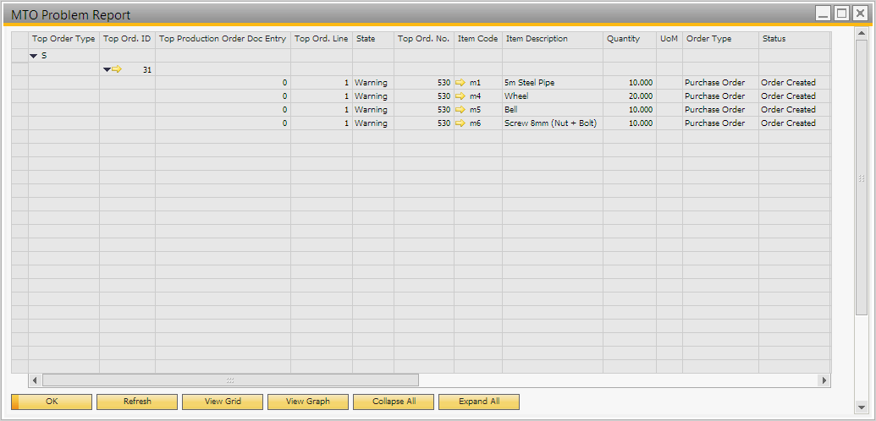Open item m5 via its yellow arrow
The width and height of the screenshot is (876, 421).
(460, 110)
